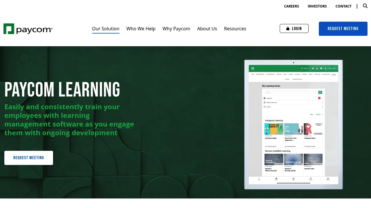Expand the Paycom University row in tablet
371x208 pixels.
tap(293, 103)
